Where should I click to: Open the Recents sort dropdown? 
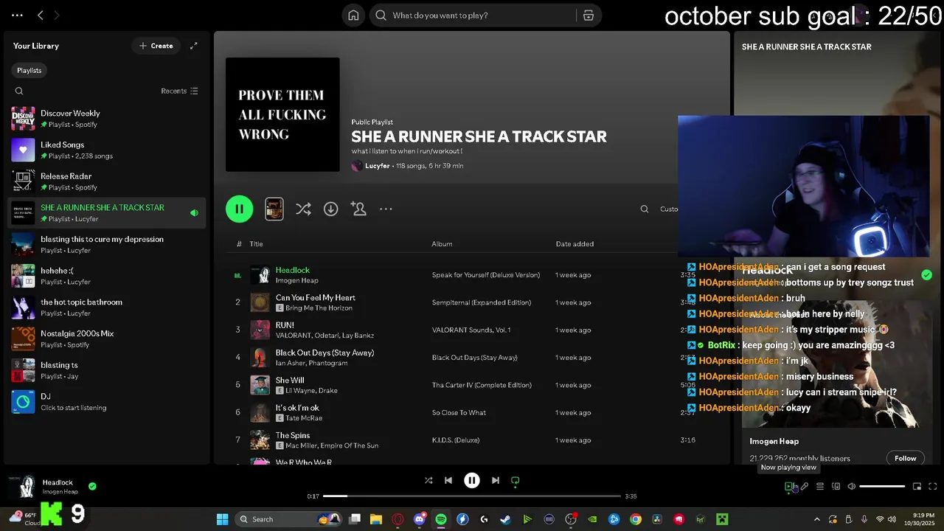click(179, 91)
